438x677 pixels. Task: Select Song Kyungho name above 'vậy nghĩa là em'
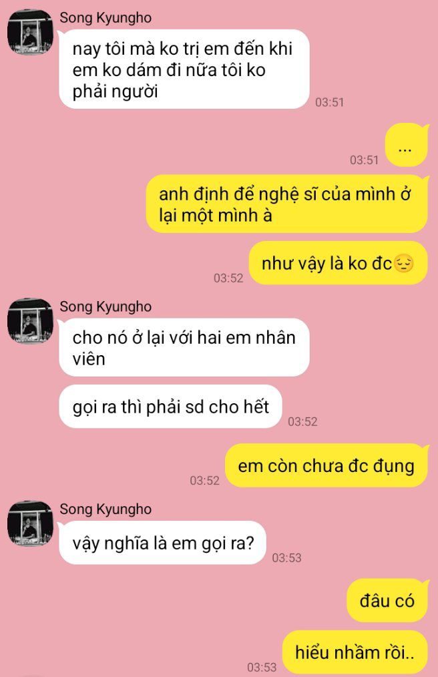tap(105, 509)
